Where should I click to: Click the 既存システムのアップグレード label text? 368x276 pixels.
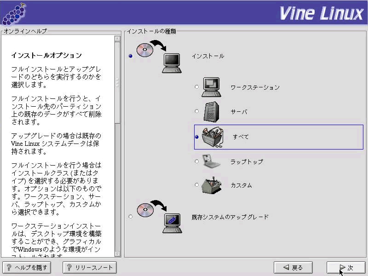click(x=230, y=217)
